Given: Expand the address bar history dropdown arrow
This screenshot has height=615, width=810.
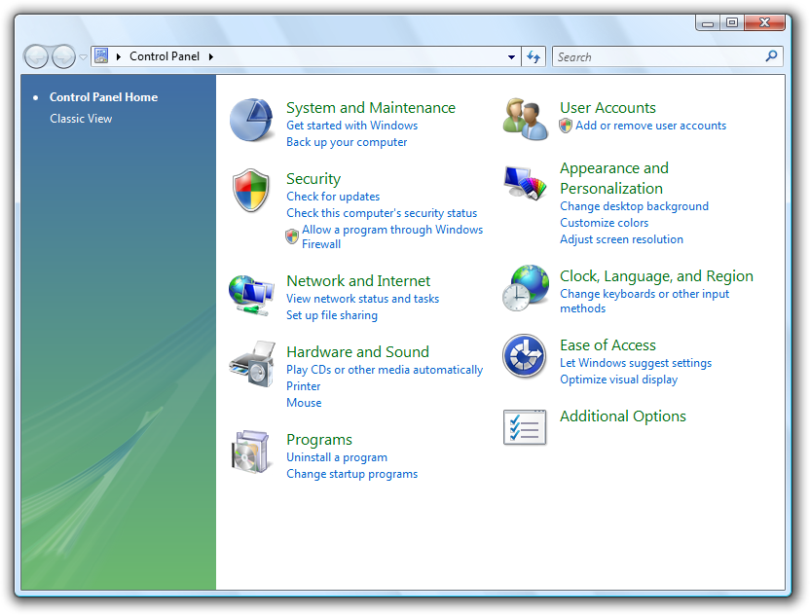Looking at the screenshot, I should click(512, 57).
